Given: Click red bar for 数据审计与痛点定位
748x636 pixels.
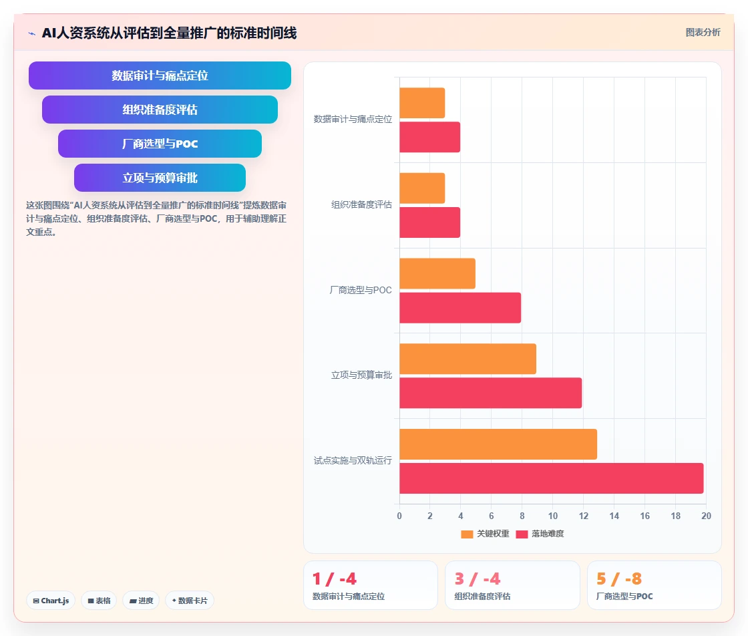Looking at the screenshot, I should pyautogui.click(x=430, y=138).
